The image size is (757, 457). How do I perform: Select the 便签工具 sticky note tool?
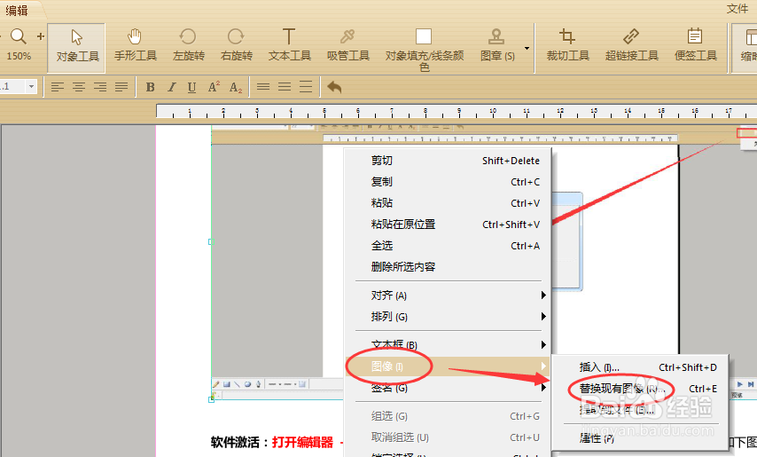tap(695, 45)
